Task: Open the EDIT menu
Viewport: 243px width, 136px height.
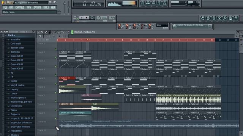Action: pyautogui.click(x=11, y=8)
